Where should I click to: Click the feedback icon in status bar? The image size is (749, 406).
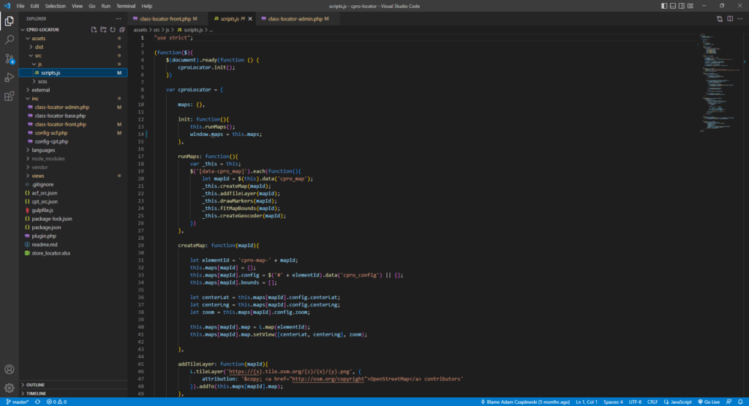click(729, 402)
